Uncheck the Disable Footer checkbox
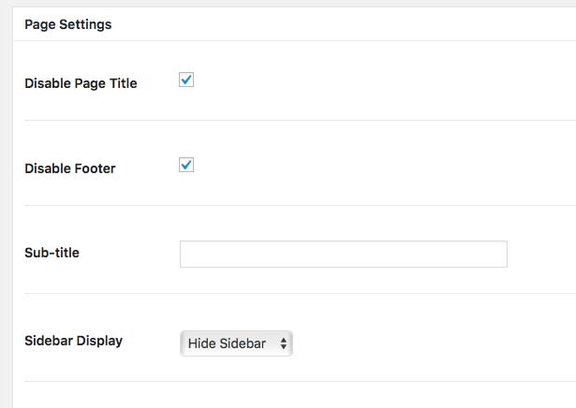The height and width of the screenshot is (408, 576). (186, 165)
